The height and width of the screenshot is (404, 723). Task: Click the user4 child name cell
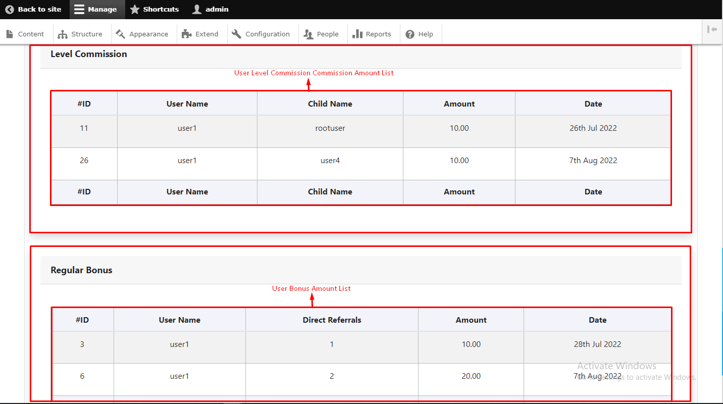(330, 161)
